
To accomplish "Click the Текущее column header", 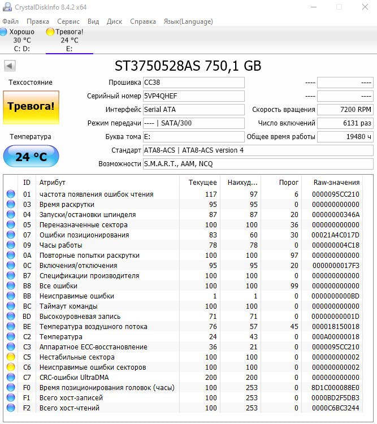I will 200,182.
